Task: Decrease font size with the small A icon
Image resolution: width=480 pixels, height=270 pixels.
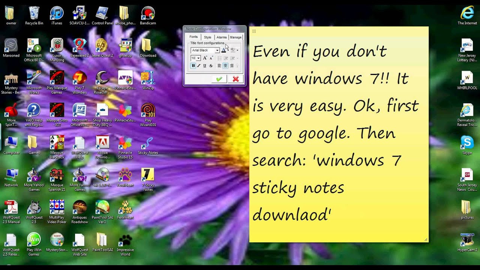Action: pyautogui.click(x=211, y=58)
